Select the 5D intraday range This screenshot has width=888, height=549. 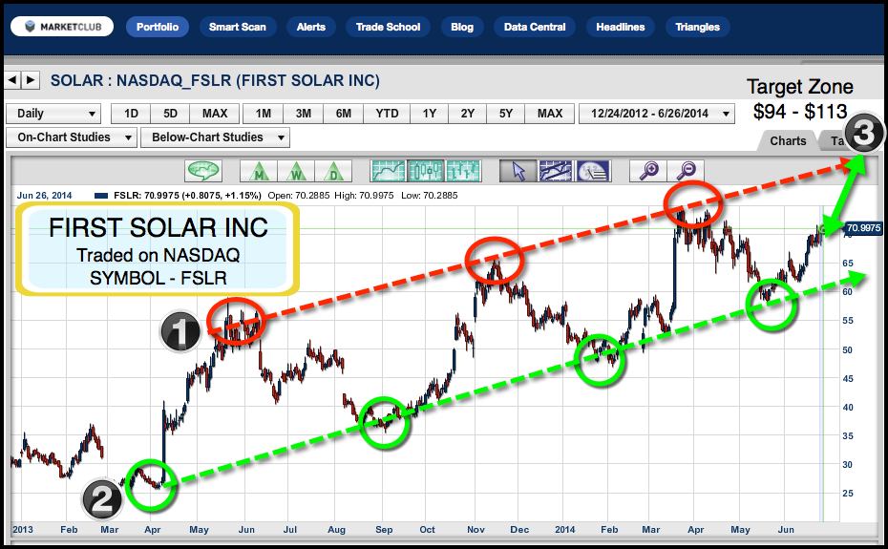pyautogui.click(x=170, y=114)
